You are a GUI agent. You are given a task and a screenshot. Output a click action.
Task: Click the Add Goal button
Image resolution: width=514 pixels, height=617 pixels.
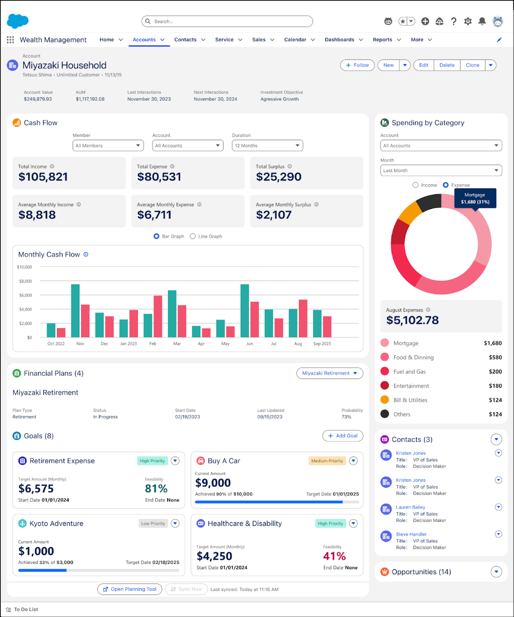(343, 436)
